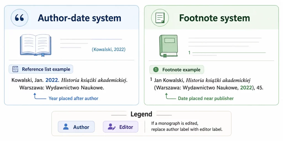Click the italic title in the footnote
Image resolution: width=283 pixels, height=141 pixels.
click(x=218, y=80)
